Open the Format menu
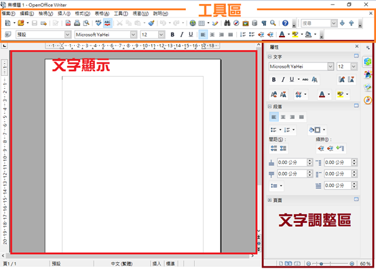The height and width of the screenshot is (269, 376). tap(83, 14)
